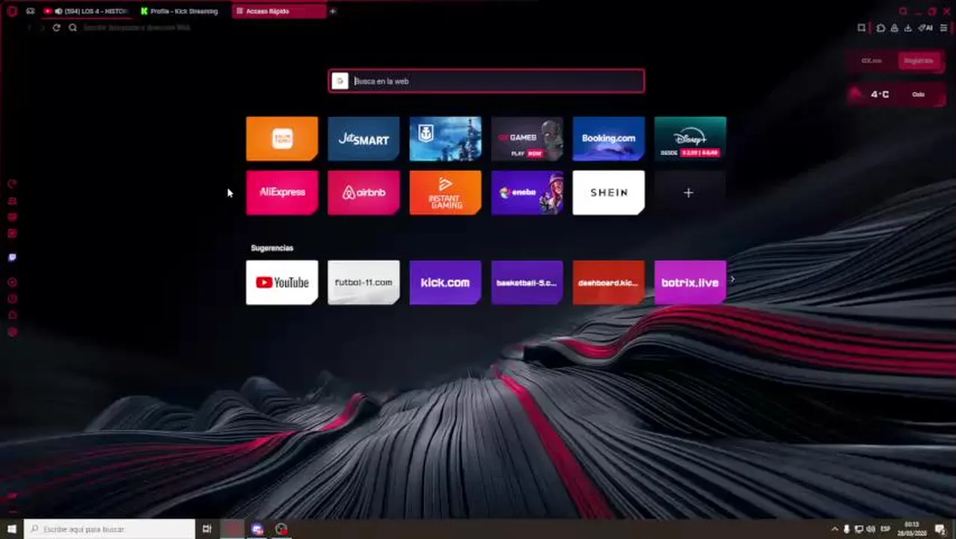
Task: Open the Opera GX main menu logo
Action: click(11, 10)
